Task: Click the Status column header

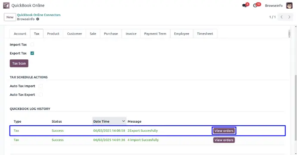Action: click(57, 121)
